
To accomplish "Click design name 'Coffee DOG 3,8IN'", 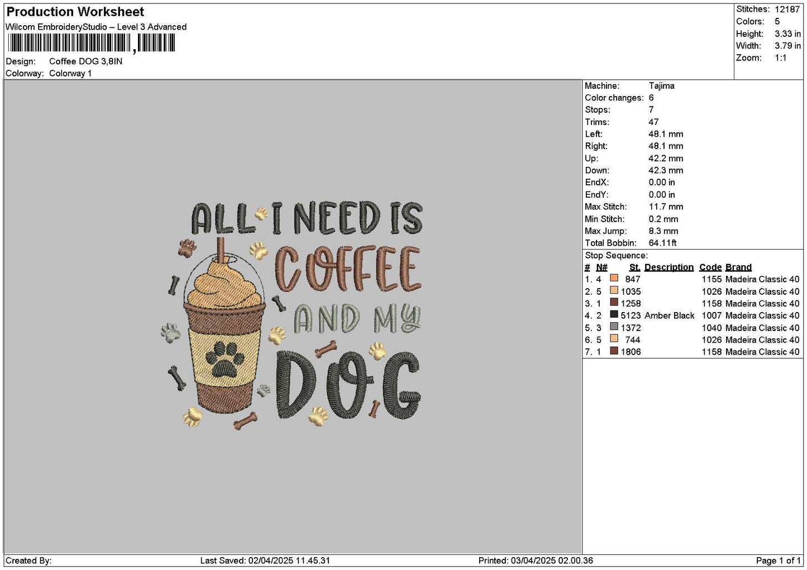I will pyautogui.click(x=85, y=61).
